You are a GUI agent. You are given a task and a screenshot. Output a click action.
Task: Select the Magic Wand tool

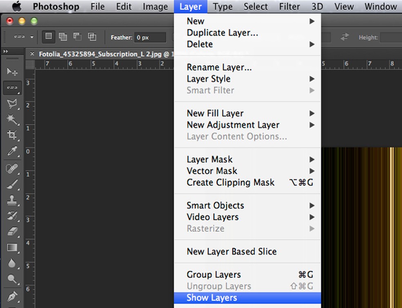click(12, 120)
